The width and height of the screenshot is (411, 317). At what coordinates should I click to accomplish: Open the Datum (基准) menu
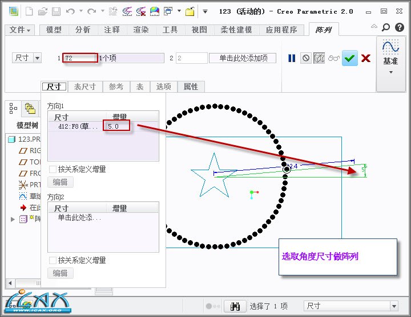pyautogui.click(x=391, y=64)
